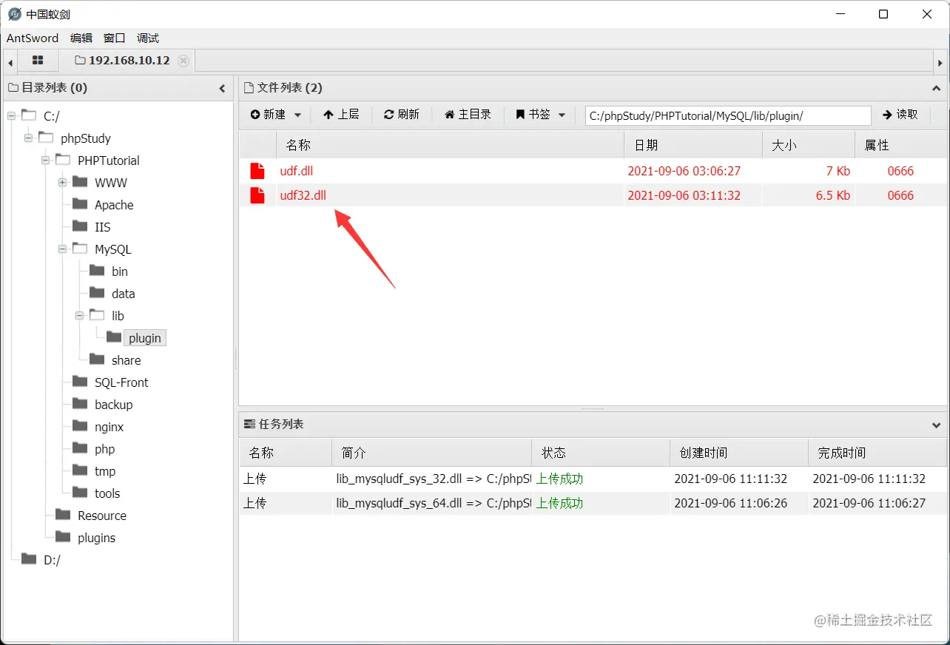Image resolution: width=950 pixels, height=645 pixels.
Task: Sort files by 名称 column
Action: (x=450, y=145)
